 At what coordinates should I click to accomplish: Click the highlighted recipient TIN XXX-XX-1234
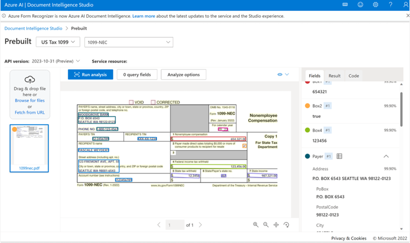(147, 139)
